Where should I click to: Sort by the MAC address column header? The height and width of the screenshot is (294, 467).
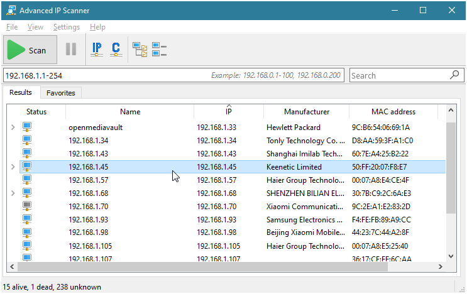coord(393,112)
